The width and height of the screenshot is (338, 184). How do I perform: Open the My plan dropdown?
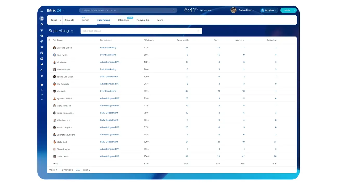coord(269,10)
